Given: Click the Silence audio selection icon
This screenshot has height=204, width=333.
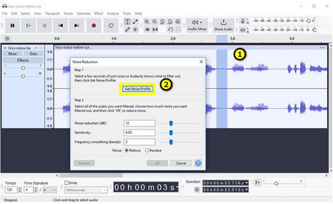Looking at the screenshot, I should point(155,29).
